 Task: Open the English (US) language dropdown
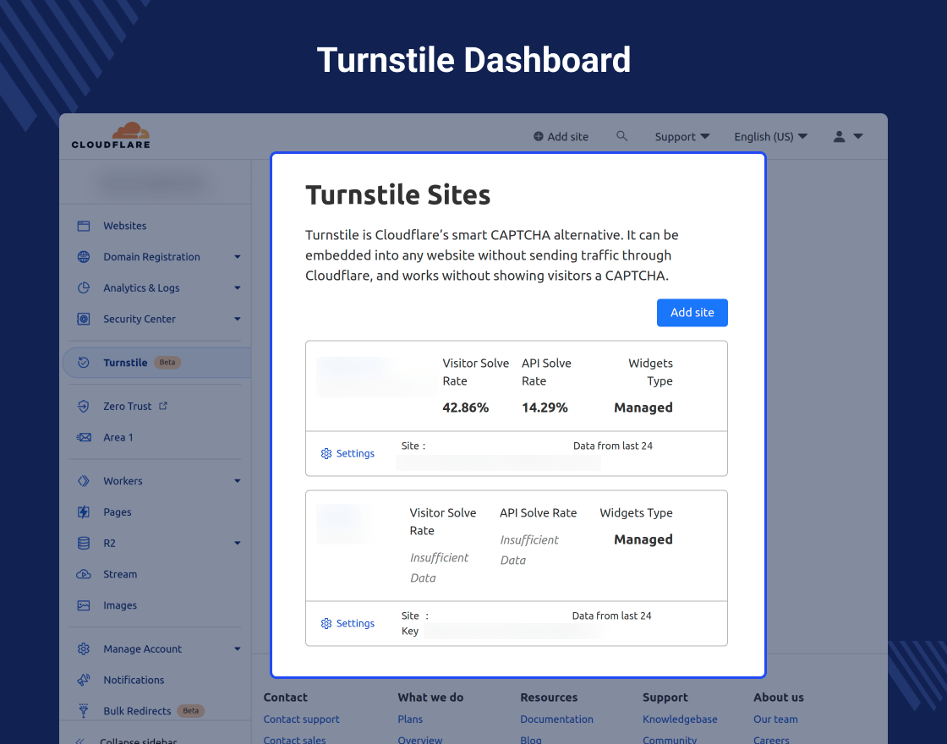point(770,136)
